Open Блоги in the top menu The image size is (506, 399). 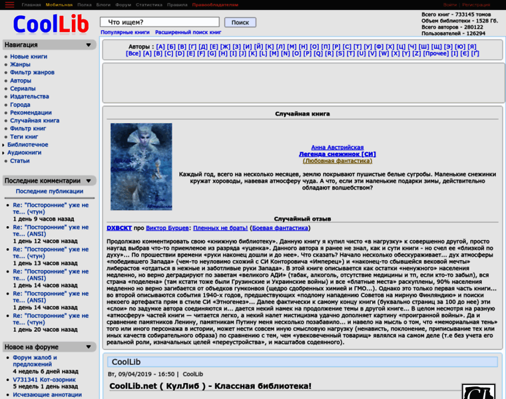[x=103, y=5]
